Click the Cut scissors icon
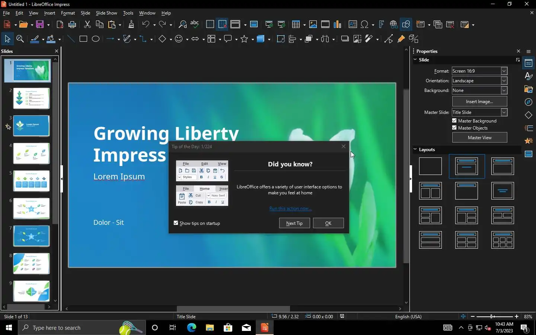Image resolution: width=536 pixels, height=335 pixels. [87, 25]
